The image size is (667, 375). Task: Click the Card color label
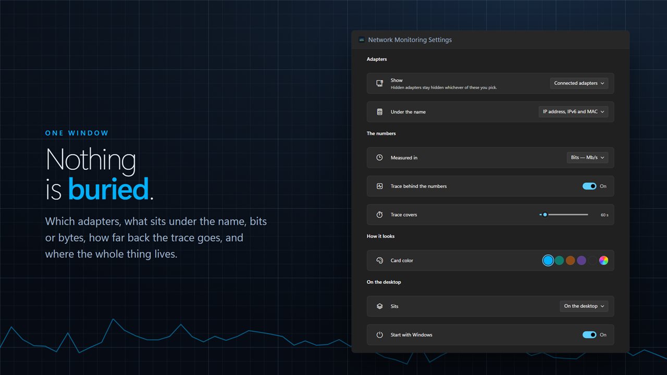click(402, 260)
